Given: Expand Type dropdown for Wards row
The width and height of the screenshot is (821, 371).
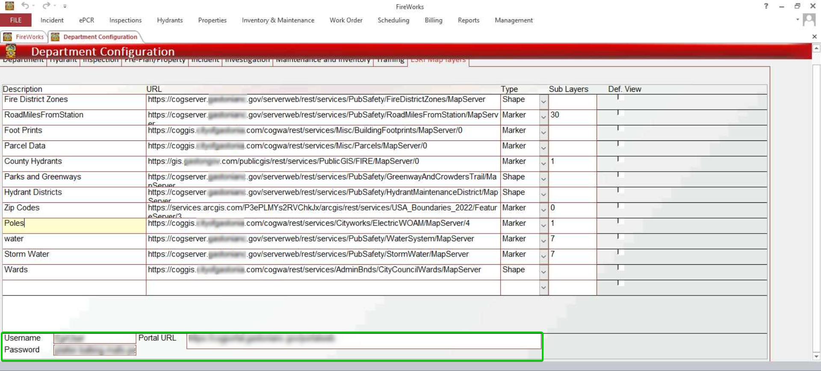Looking at the screenshot, I should [x=543, y=272].
